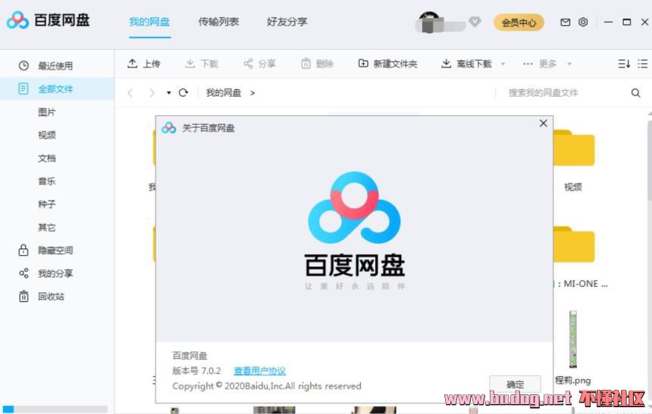
Task: Open the 我的网盘 tab
Action: click(149, 22)
